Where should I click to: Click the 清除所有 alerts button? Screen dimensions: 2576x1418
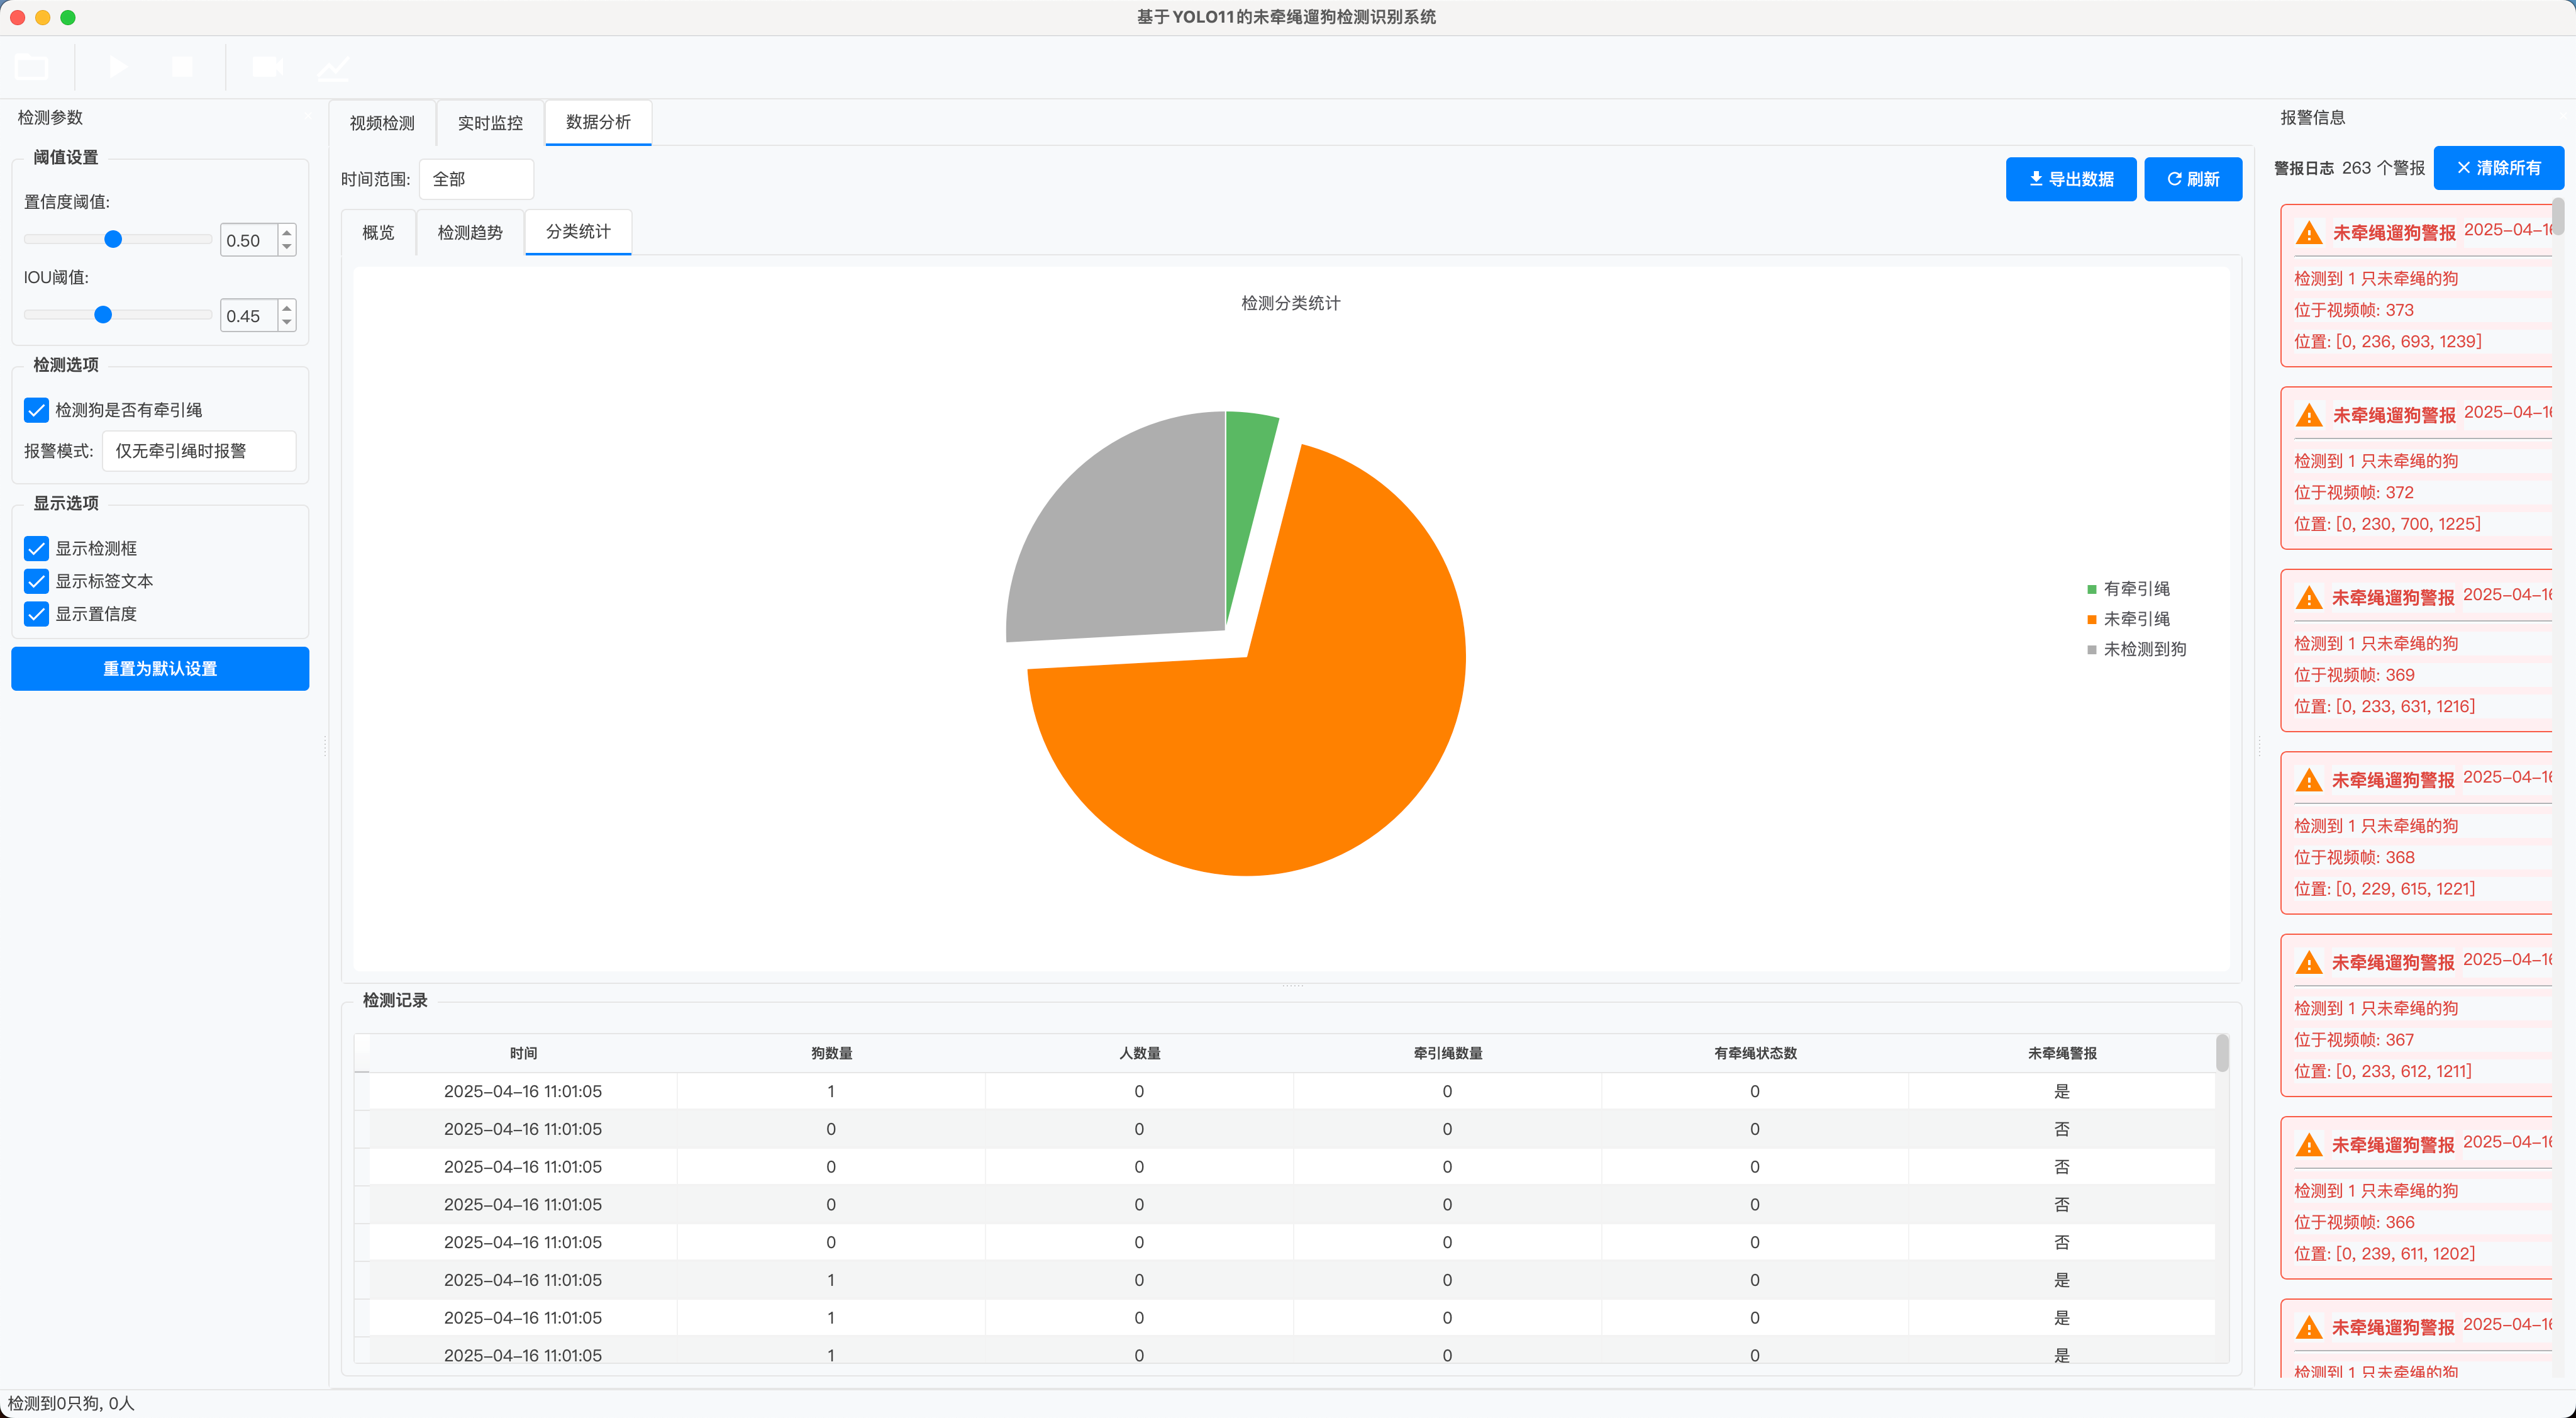2498,168
